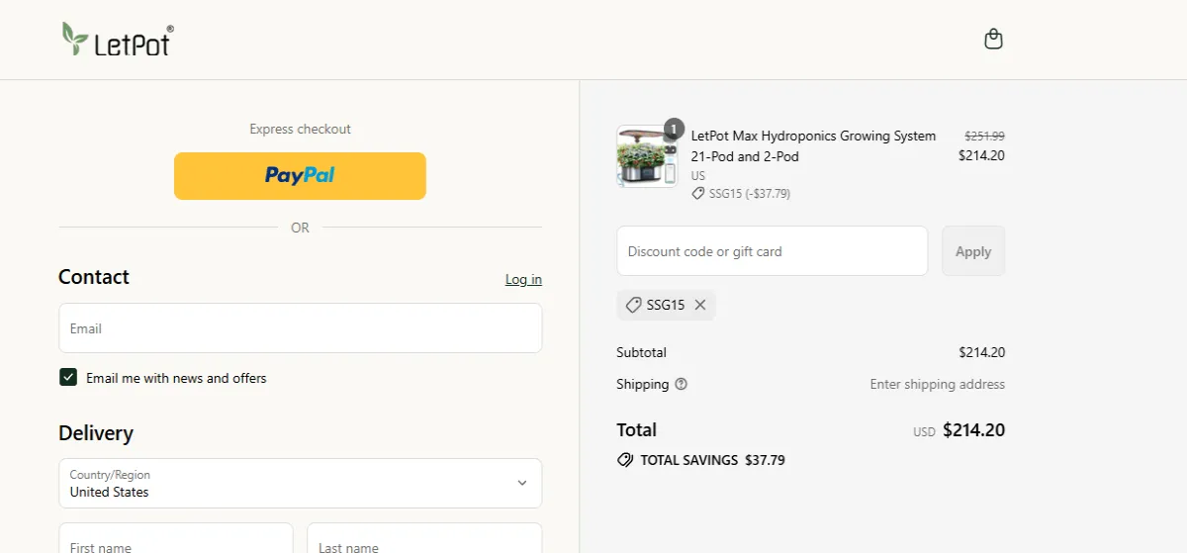The image size is (1187, 553).
Task: Click the Enter shipping address text
Action: [x=937, y=384]
